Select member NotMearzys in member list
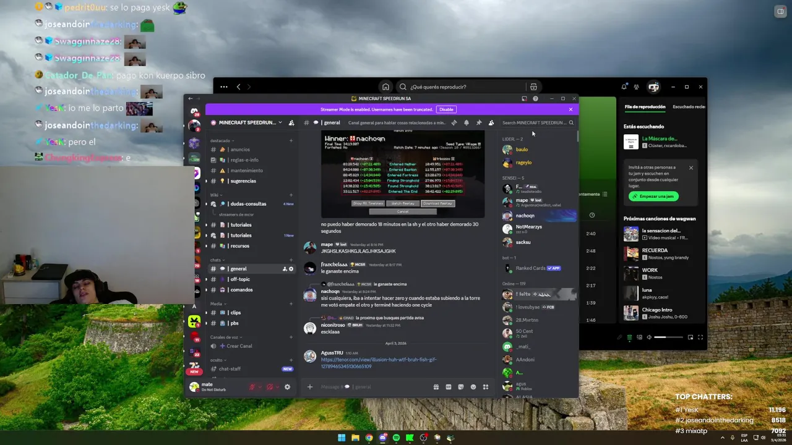This screenshot has width=792, height=445. pyautogui.click(x=538, y=229)
